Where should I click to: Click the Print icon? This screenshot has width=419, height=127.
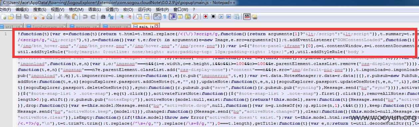tap(49, 17)
